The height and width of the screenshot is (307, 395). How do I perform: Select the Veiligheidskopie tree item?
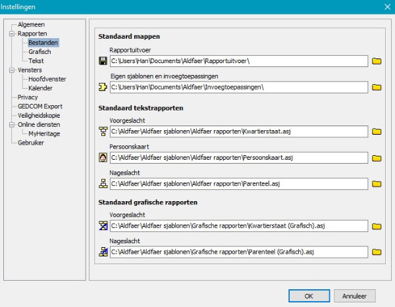39,115
